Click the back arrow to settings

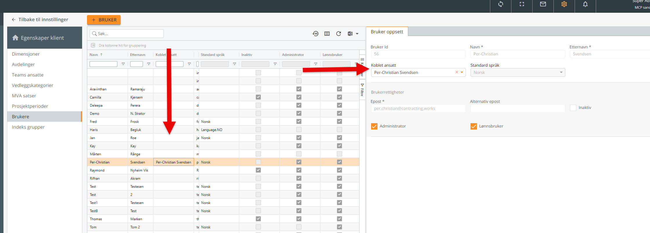(13, 19)
